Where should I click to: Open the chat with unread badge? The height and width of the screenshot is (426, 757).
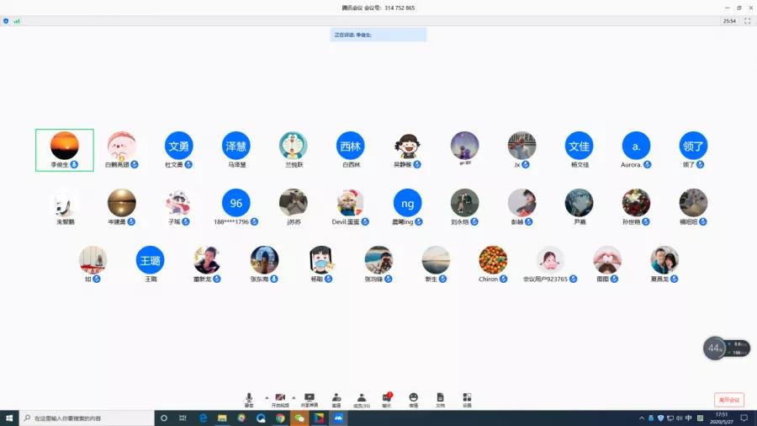387,398
